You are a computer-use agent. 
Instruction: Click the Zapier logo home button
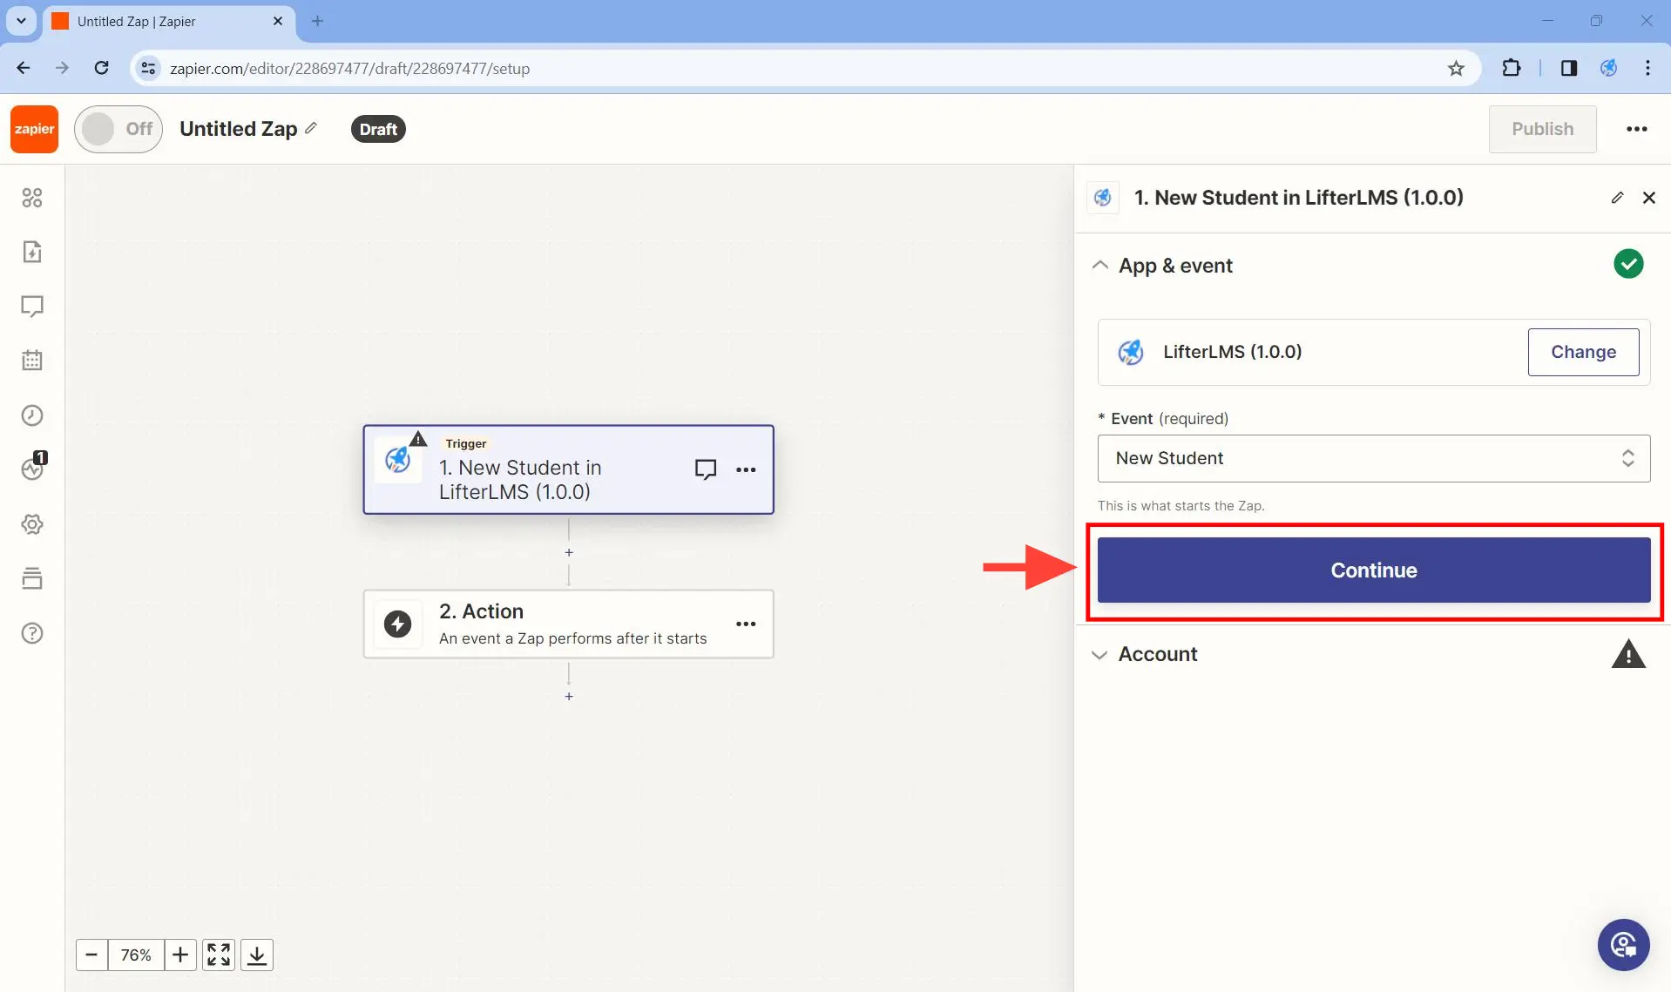(x=35, y=129)
